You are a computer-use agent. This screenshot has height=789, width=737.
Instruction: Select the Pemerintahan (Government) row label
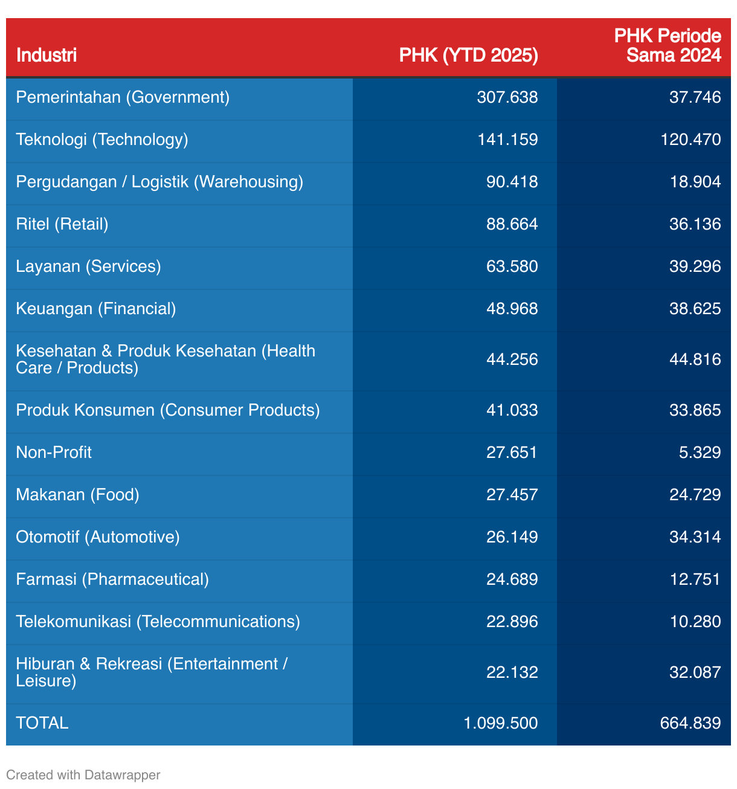click(x=123, y=97)
